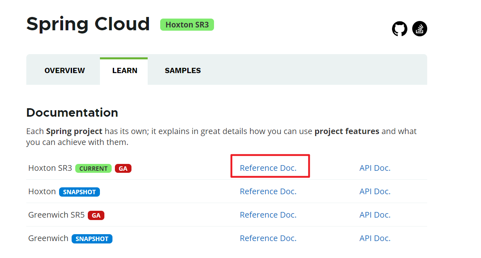
Task: Click the SNAPSHOT badge on the Hoxton row
Action: (79, 192)
